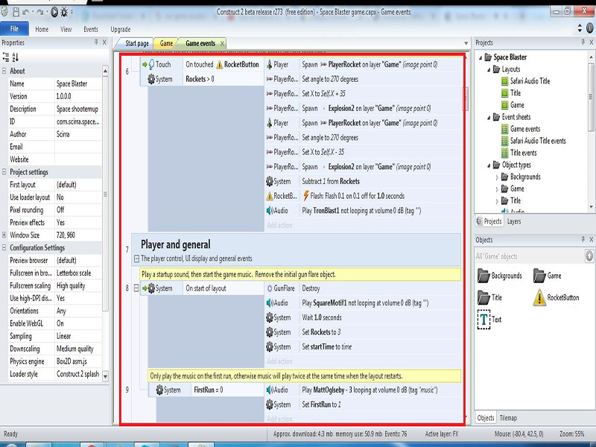Screen dimensions: 596x447
Task: Open Safari Audio Title events sheet
Action: pos(533,141)
